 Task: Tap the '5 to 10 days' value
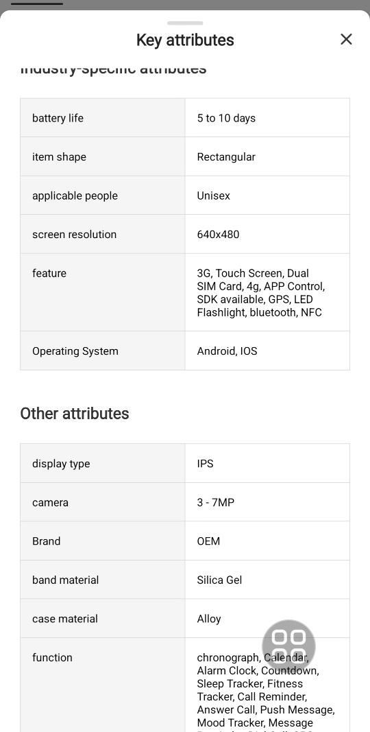tap(226, 118)
